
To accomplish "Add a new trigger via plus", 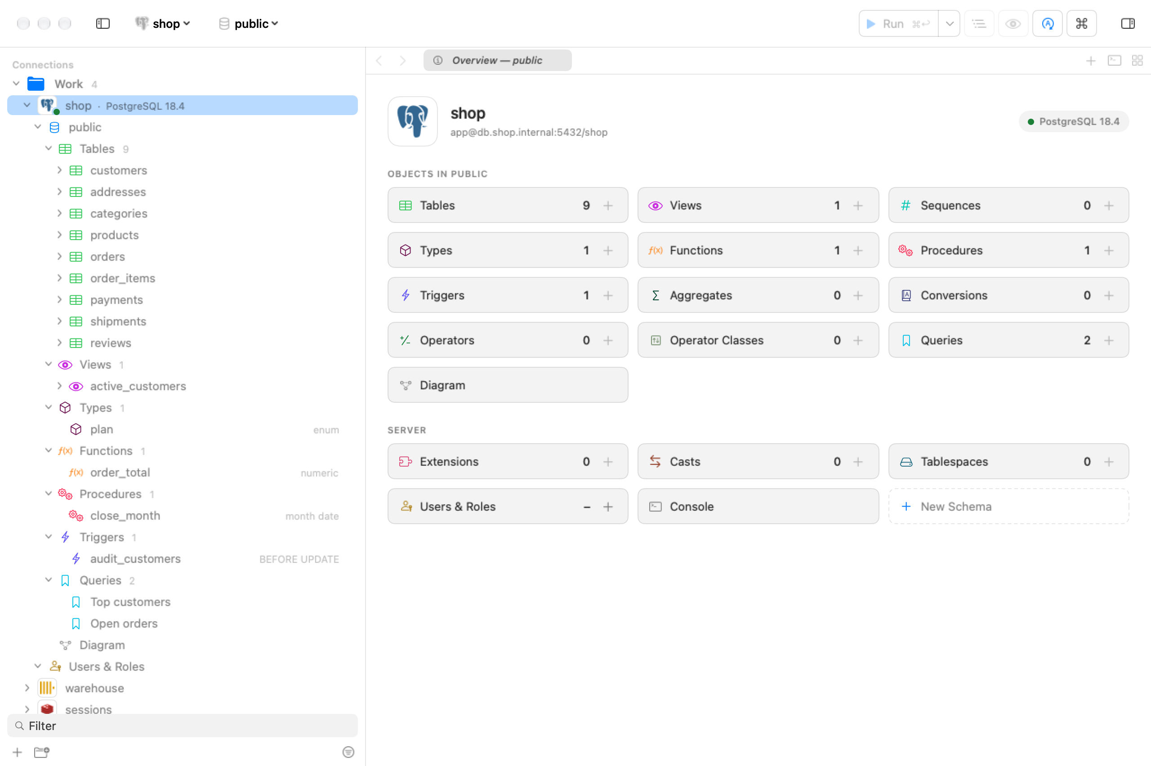I will [608, 295].
